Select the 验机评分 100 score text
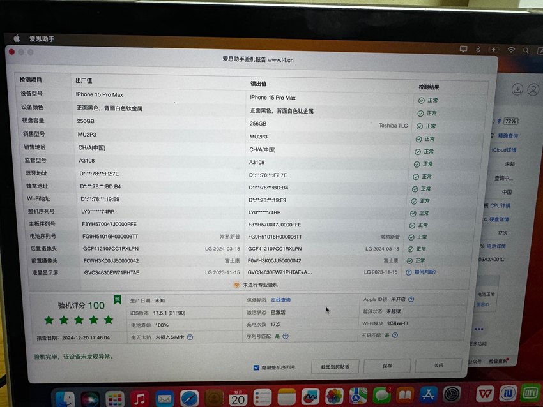This screenshot has height=407, width=543. coord(81,306)
